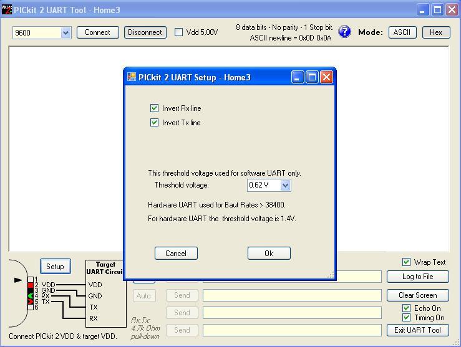Image resolution: width=461 pixels, height=347 pixels.
Task: Click the Clear Screen button
Action: [417, 295]
